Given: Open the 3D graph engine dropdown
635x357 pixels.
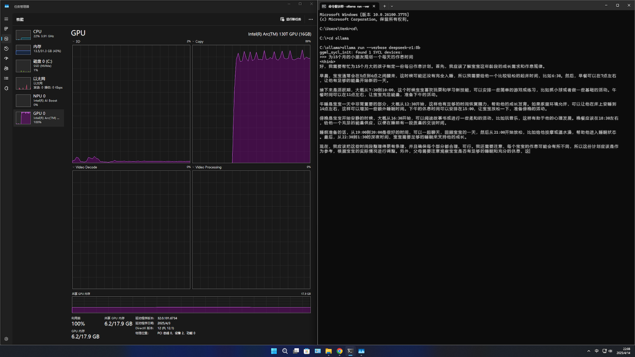Looking at the screenshot, I should click(x=77, y=41).
